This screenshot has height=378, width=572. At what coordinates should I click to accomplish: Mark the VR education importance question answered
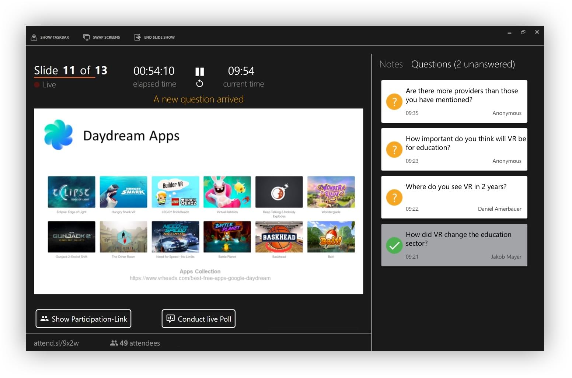tap(394, 150)
